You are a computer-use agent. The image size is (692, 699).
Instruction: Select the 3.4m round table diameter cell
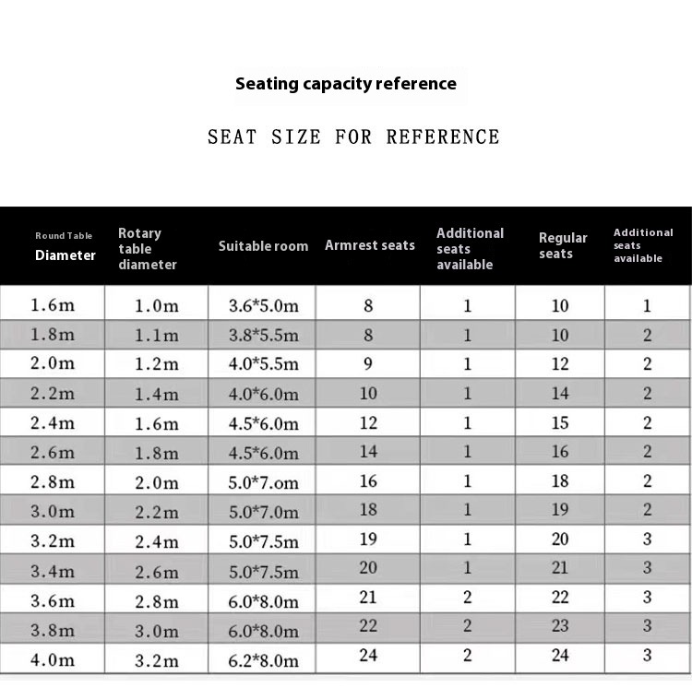(x=53, y=570)
